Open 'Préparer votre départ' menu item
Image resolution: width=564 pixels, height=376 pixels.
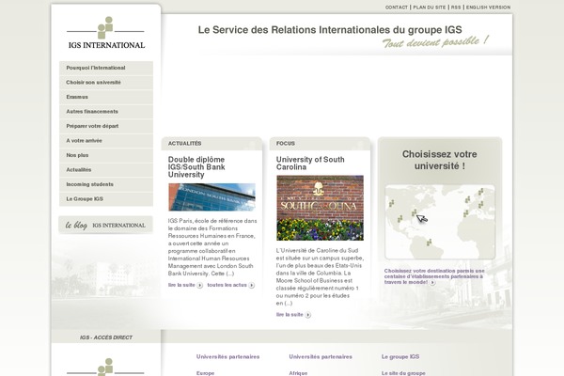106,126
